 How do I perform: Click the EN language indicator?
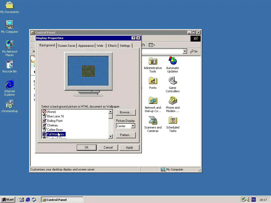[x=253, y=200]
